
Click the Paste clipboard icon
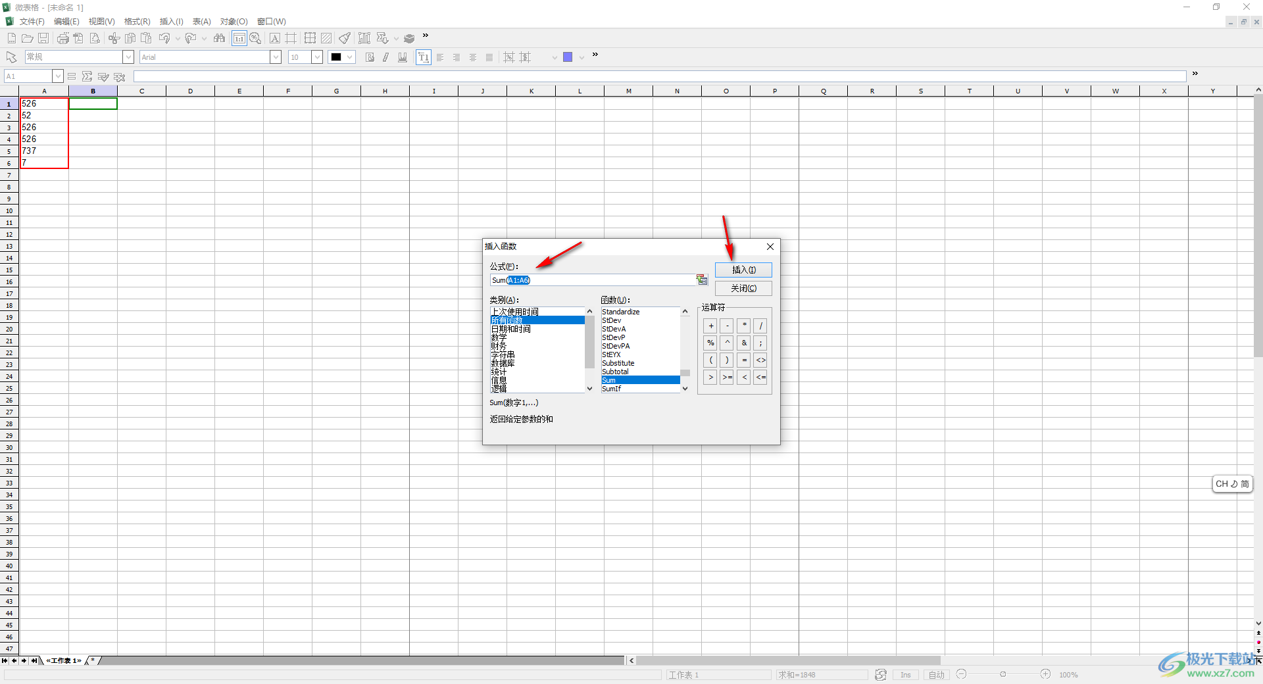click(x=146, y=38)
